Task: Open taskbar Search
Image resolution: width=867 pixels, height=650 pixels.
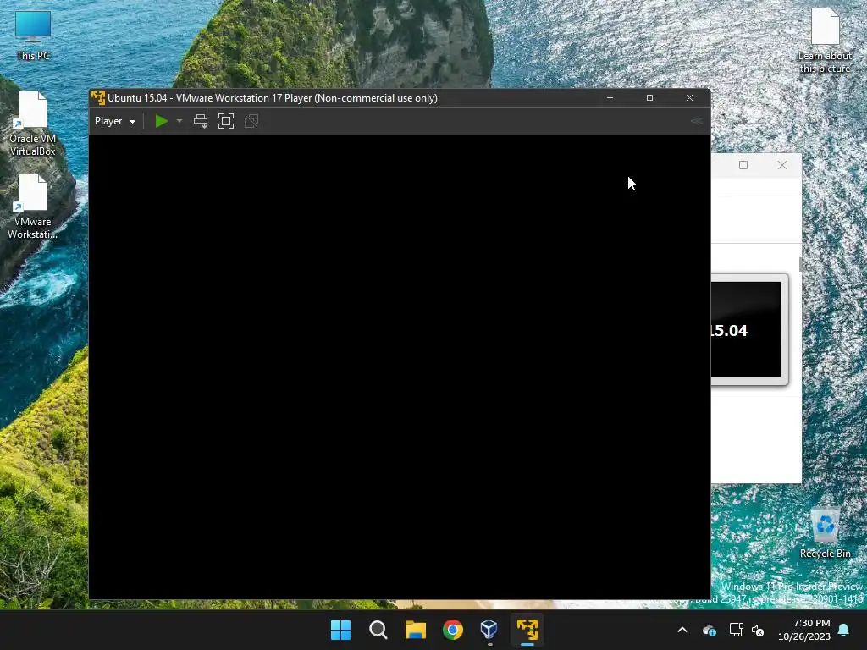Action: coord(378,630)
